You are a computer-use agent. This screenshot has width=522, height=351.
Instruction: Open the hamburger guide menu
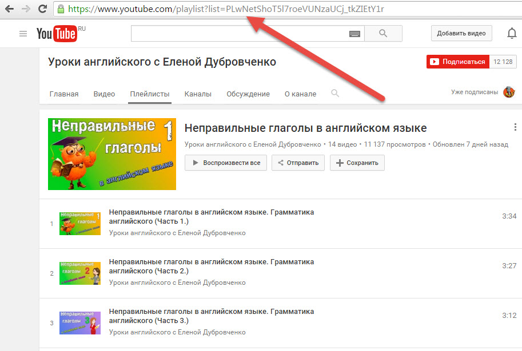(23, 34)
